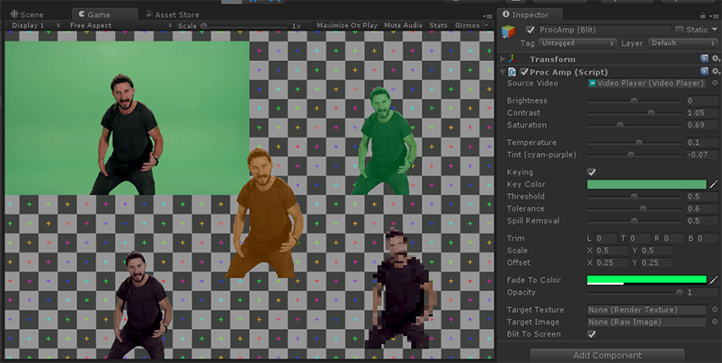Click the GameObject cube icon in Inspector
The image size is (722, 363).
pos(510,33)
